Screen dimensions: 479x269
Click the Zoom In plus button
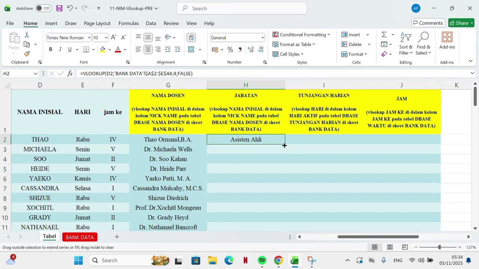[460, 247]
